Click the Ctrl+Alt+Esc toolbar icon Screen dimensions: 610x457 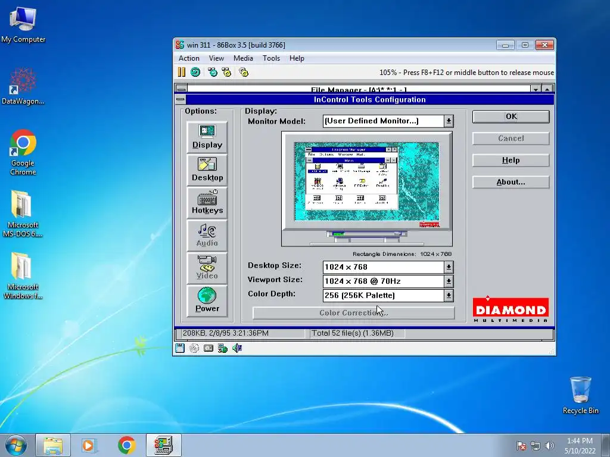[x=226, y=72]
